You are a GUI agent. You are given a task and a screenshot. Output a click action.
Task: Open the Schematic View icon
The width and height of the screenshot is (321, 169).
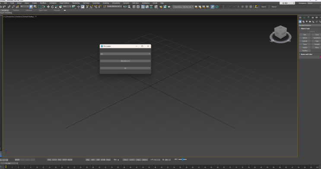click(151, 7)
